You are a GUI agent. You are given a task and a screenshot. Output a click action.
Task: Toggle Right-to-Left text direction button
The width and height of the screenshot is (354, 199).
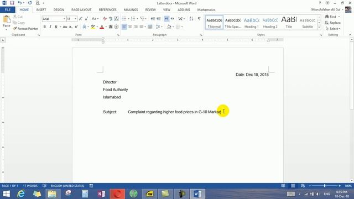pos(172,19)
